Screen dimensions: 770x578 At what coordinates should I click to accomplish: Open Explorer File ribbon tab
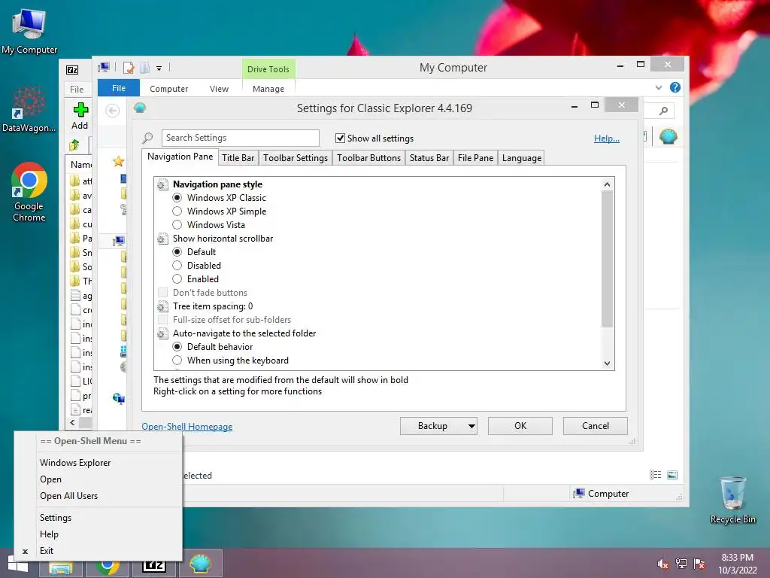[x=119, y=88]
